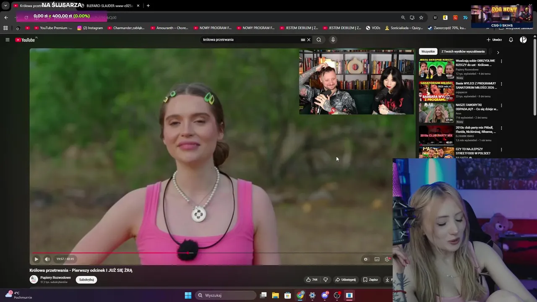Open the Utwórz create button

click(494, 40)
